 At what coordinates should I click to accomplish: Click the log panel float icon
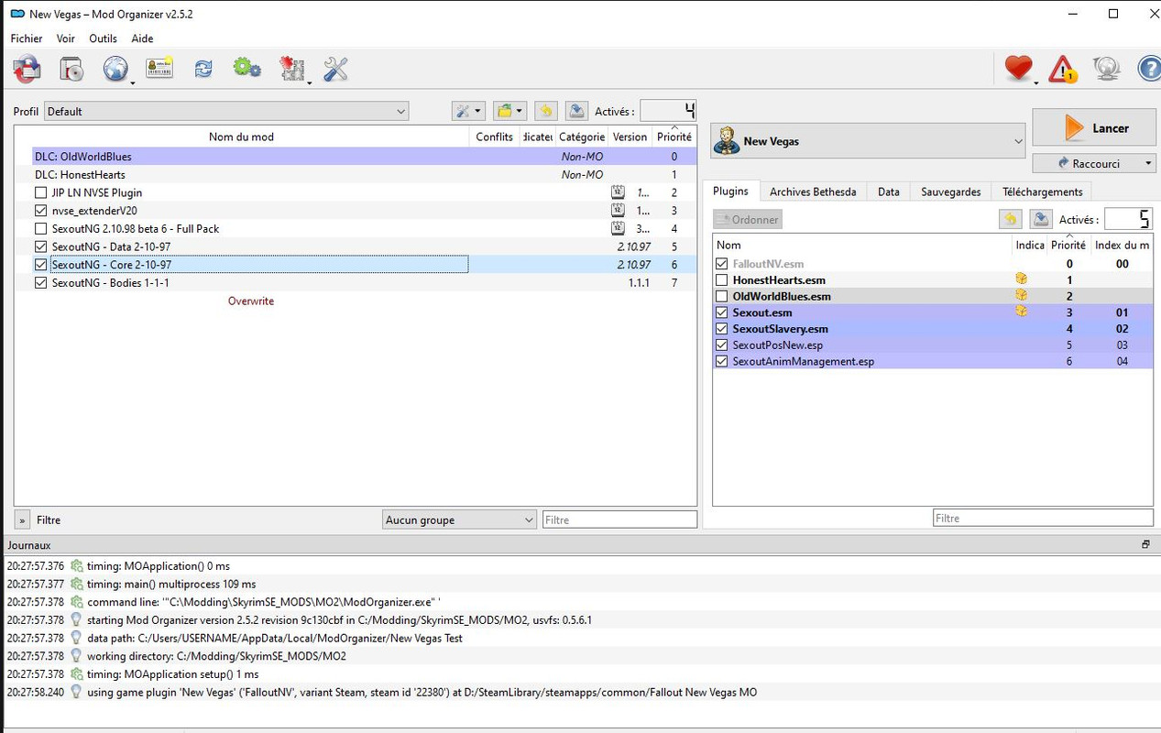coord(1145,544)
